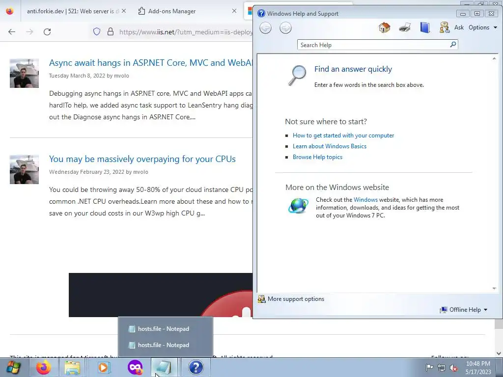
Task: Go to Help and Support home
Action: coord(384,27)
